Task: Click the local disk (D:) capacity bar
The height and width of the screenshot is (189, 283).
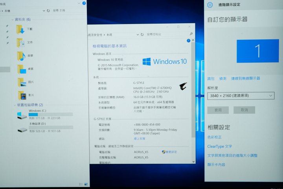Action: click(x=51, y=127)
